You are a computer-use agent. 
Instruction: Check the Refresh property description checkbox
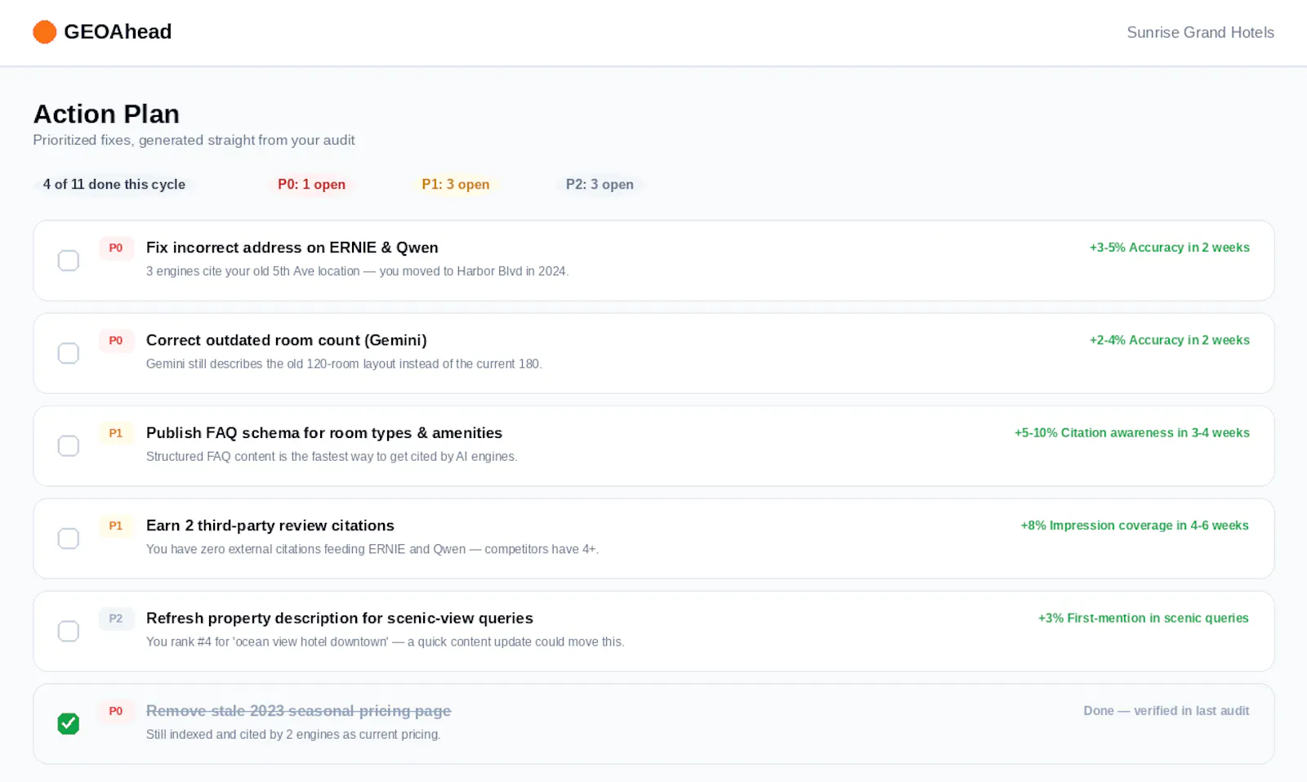coord(69,631)
